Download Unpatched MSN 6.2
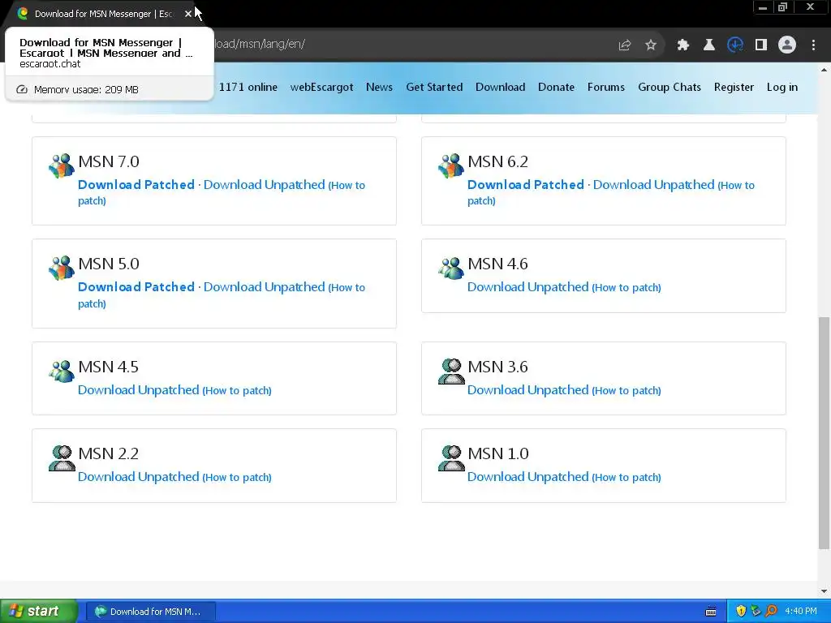Image resolution: width=831 pixels, height=623 pixels. 653,184
